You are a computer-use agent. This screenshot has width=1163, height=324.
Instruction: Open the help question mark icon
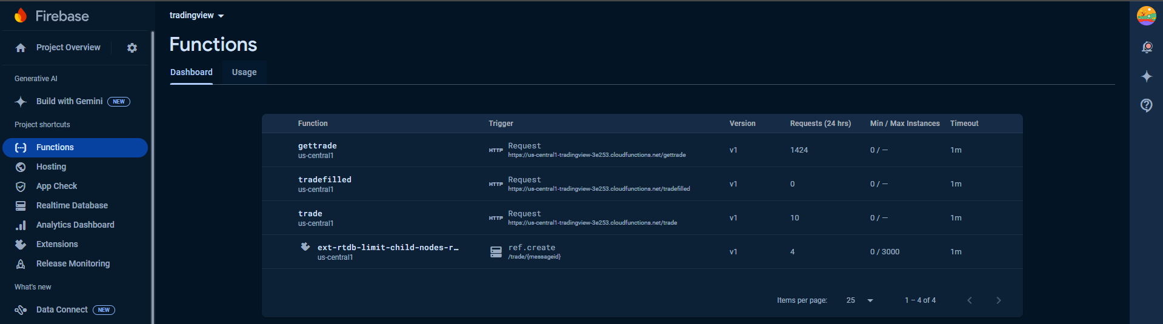tap(1147, 105)
